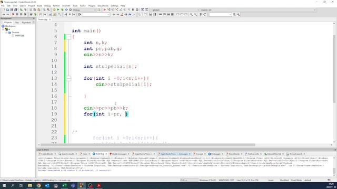The width and height of the screenshot is (337, 189).
Task: Zoom in editor magnifier icon
Action: point(191,15)
